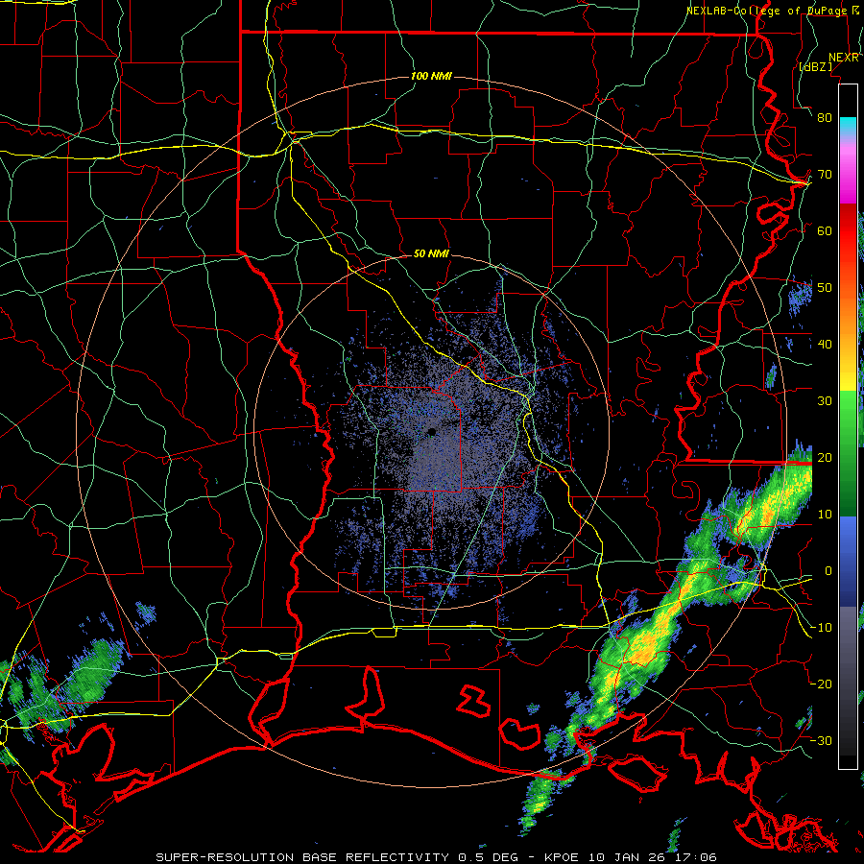Click the product title caption at bottom
Screen dimensions: 864x864
(437, 857)
